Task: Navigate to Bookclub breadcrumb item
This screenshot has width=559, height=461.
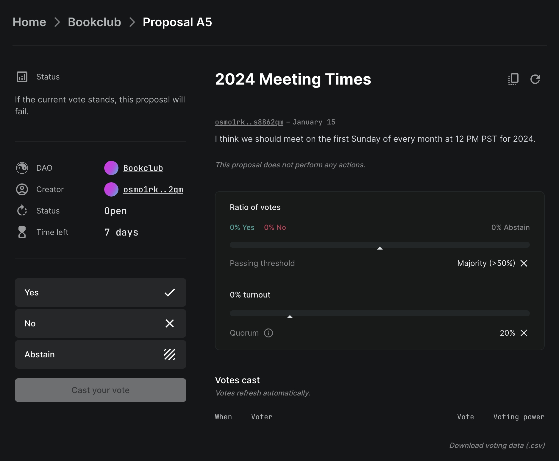Action: tap(94, 22)
